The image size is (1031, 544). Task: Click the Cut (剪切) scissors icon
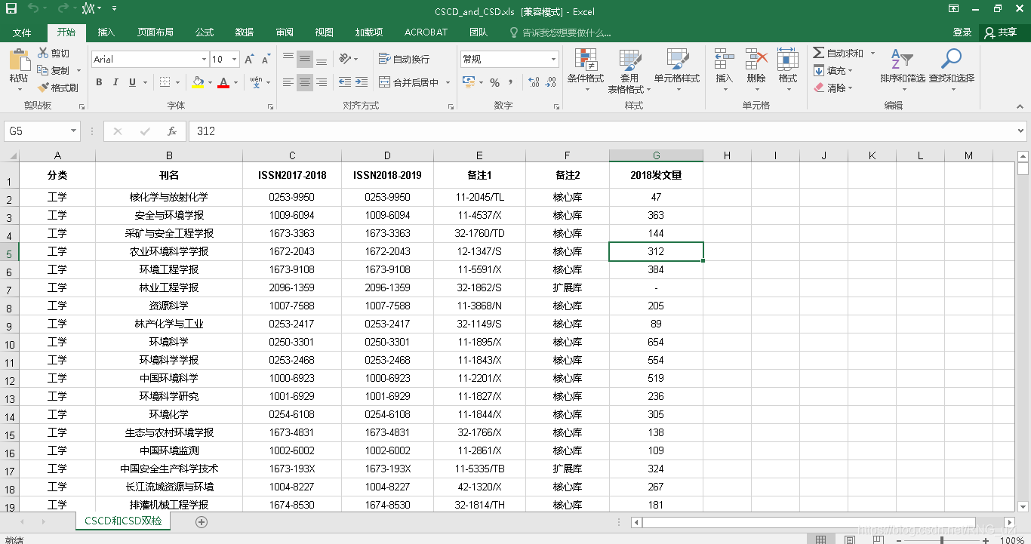44,53
